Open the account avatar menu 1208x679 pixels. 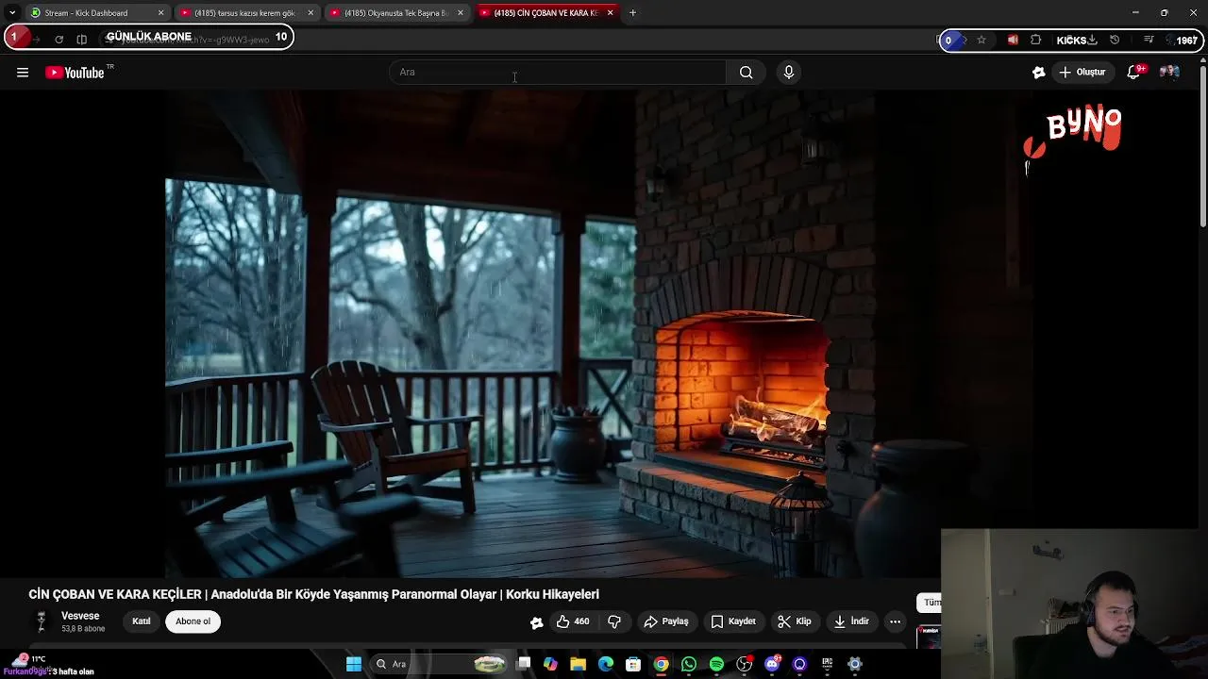(1169, 73)
